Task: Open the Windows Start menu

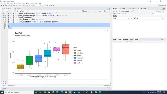Action: (x=2, y=92)
